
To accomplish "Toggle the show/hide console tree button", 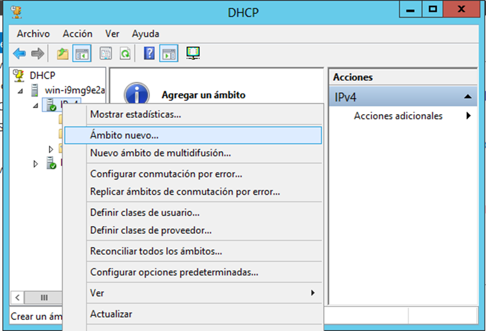I will (x=82, y=53).
